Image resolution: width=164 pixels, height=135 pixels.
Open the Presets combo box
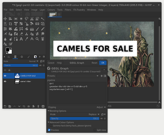(x=78, y=76)
